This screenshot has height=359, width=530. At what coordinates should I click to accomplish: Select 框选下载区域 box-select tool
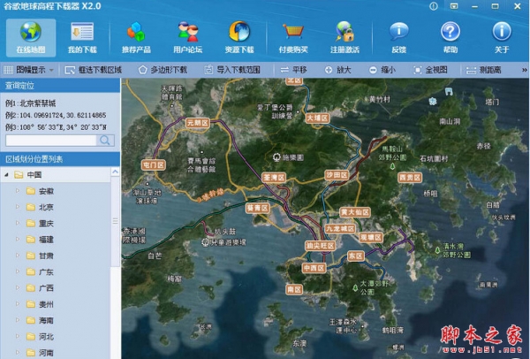(94, 70)
